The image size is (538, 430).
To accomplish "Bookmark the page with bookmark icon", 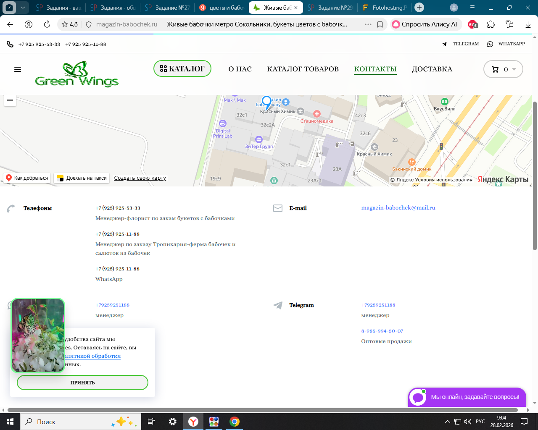I will pos(380,24).
